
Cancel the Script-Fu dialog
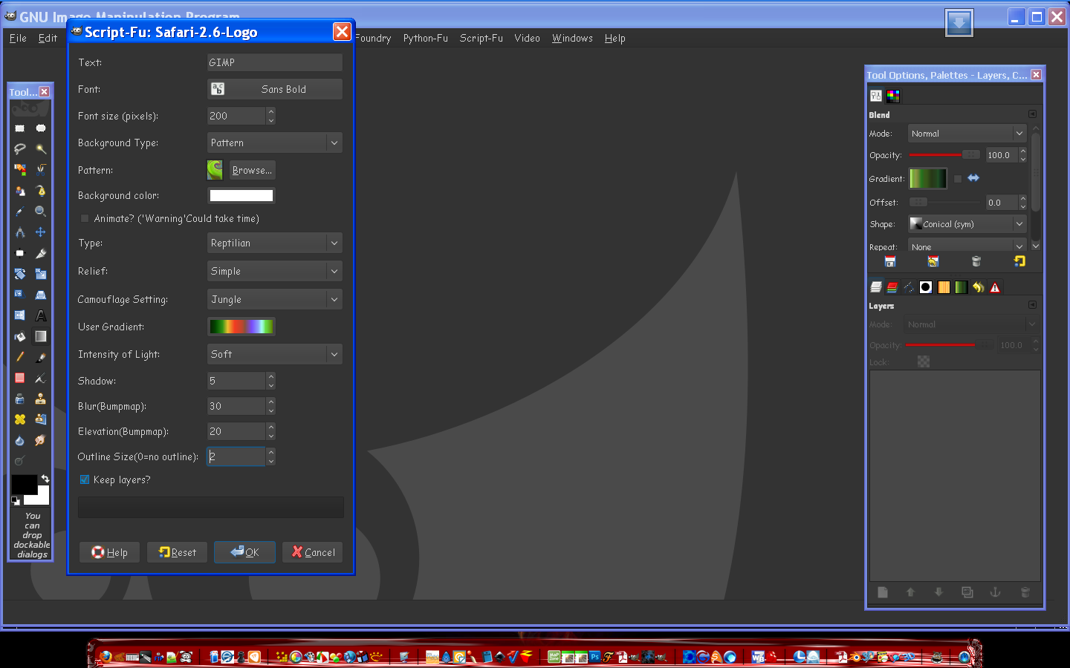coord(313,552)
